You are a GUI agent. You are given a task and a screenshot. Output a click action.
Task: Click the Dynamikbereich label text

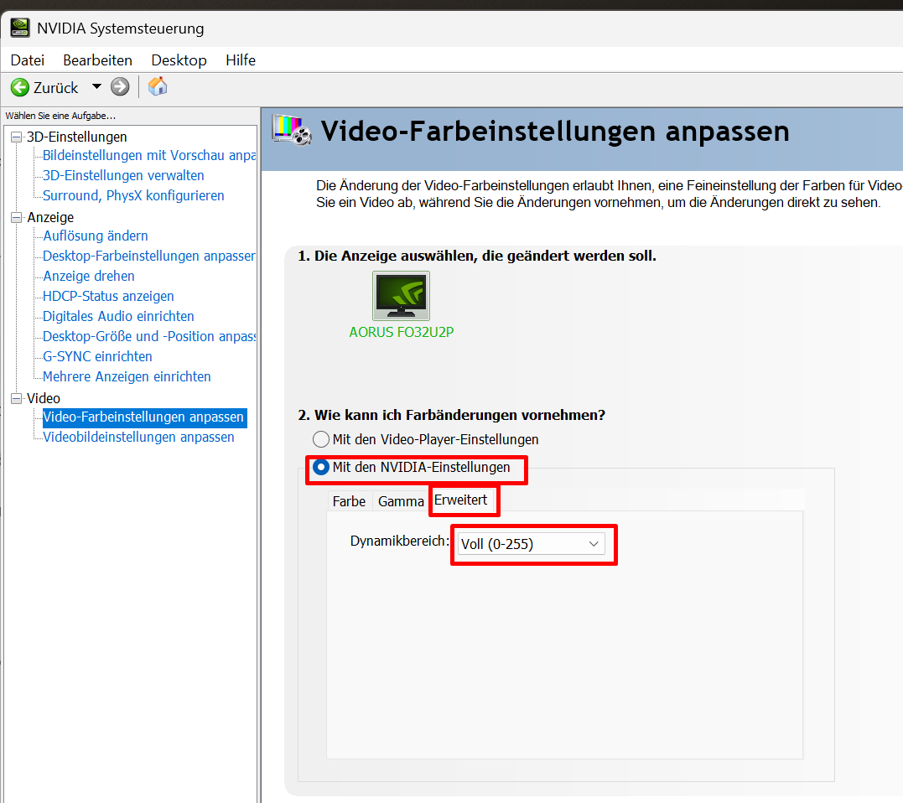point(400,541)
